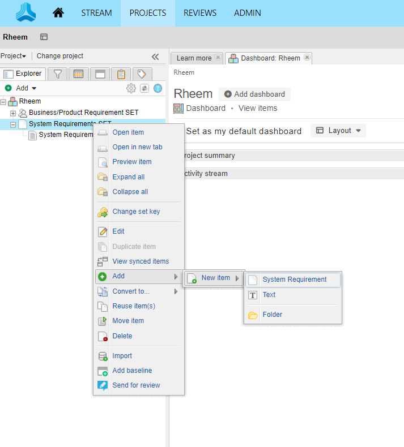Image resolution: width=404 pixels, height=447 pixels.
Task: Switch to the Filter funnel tab
Action: [x=57, y=74]
